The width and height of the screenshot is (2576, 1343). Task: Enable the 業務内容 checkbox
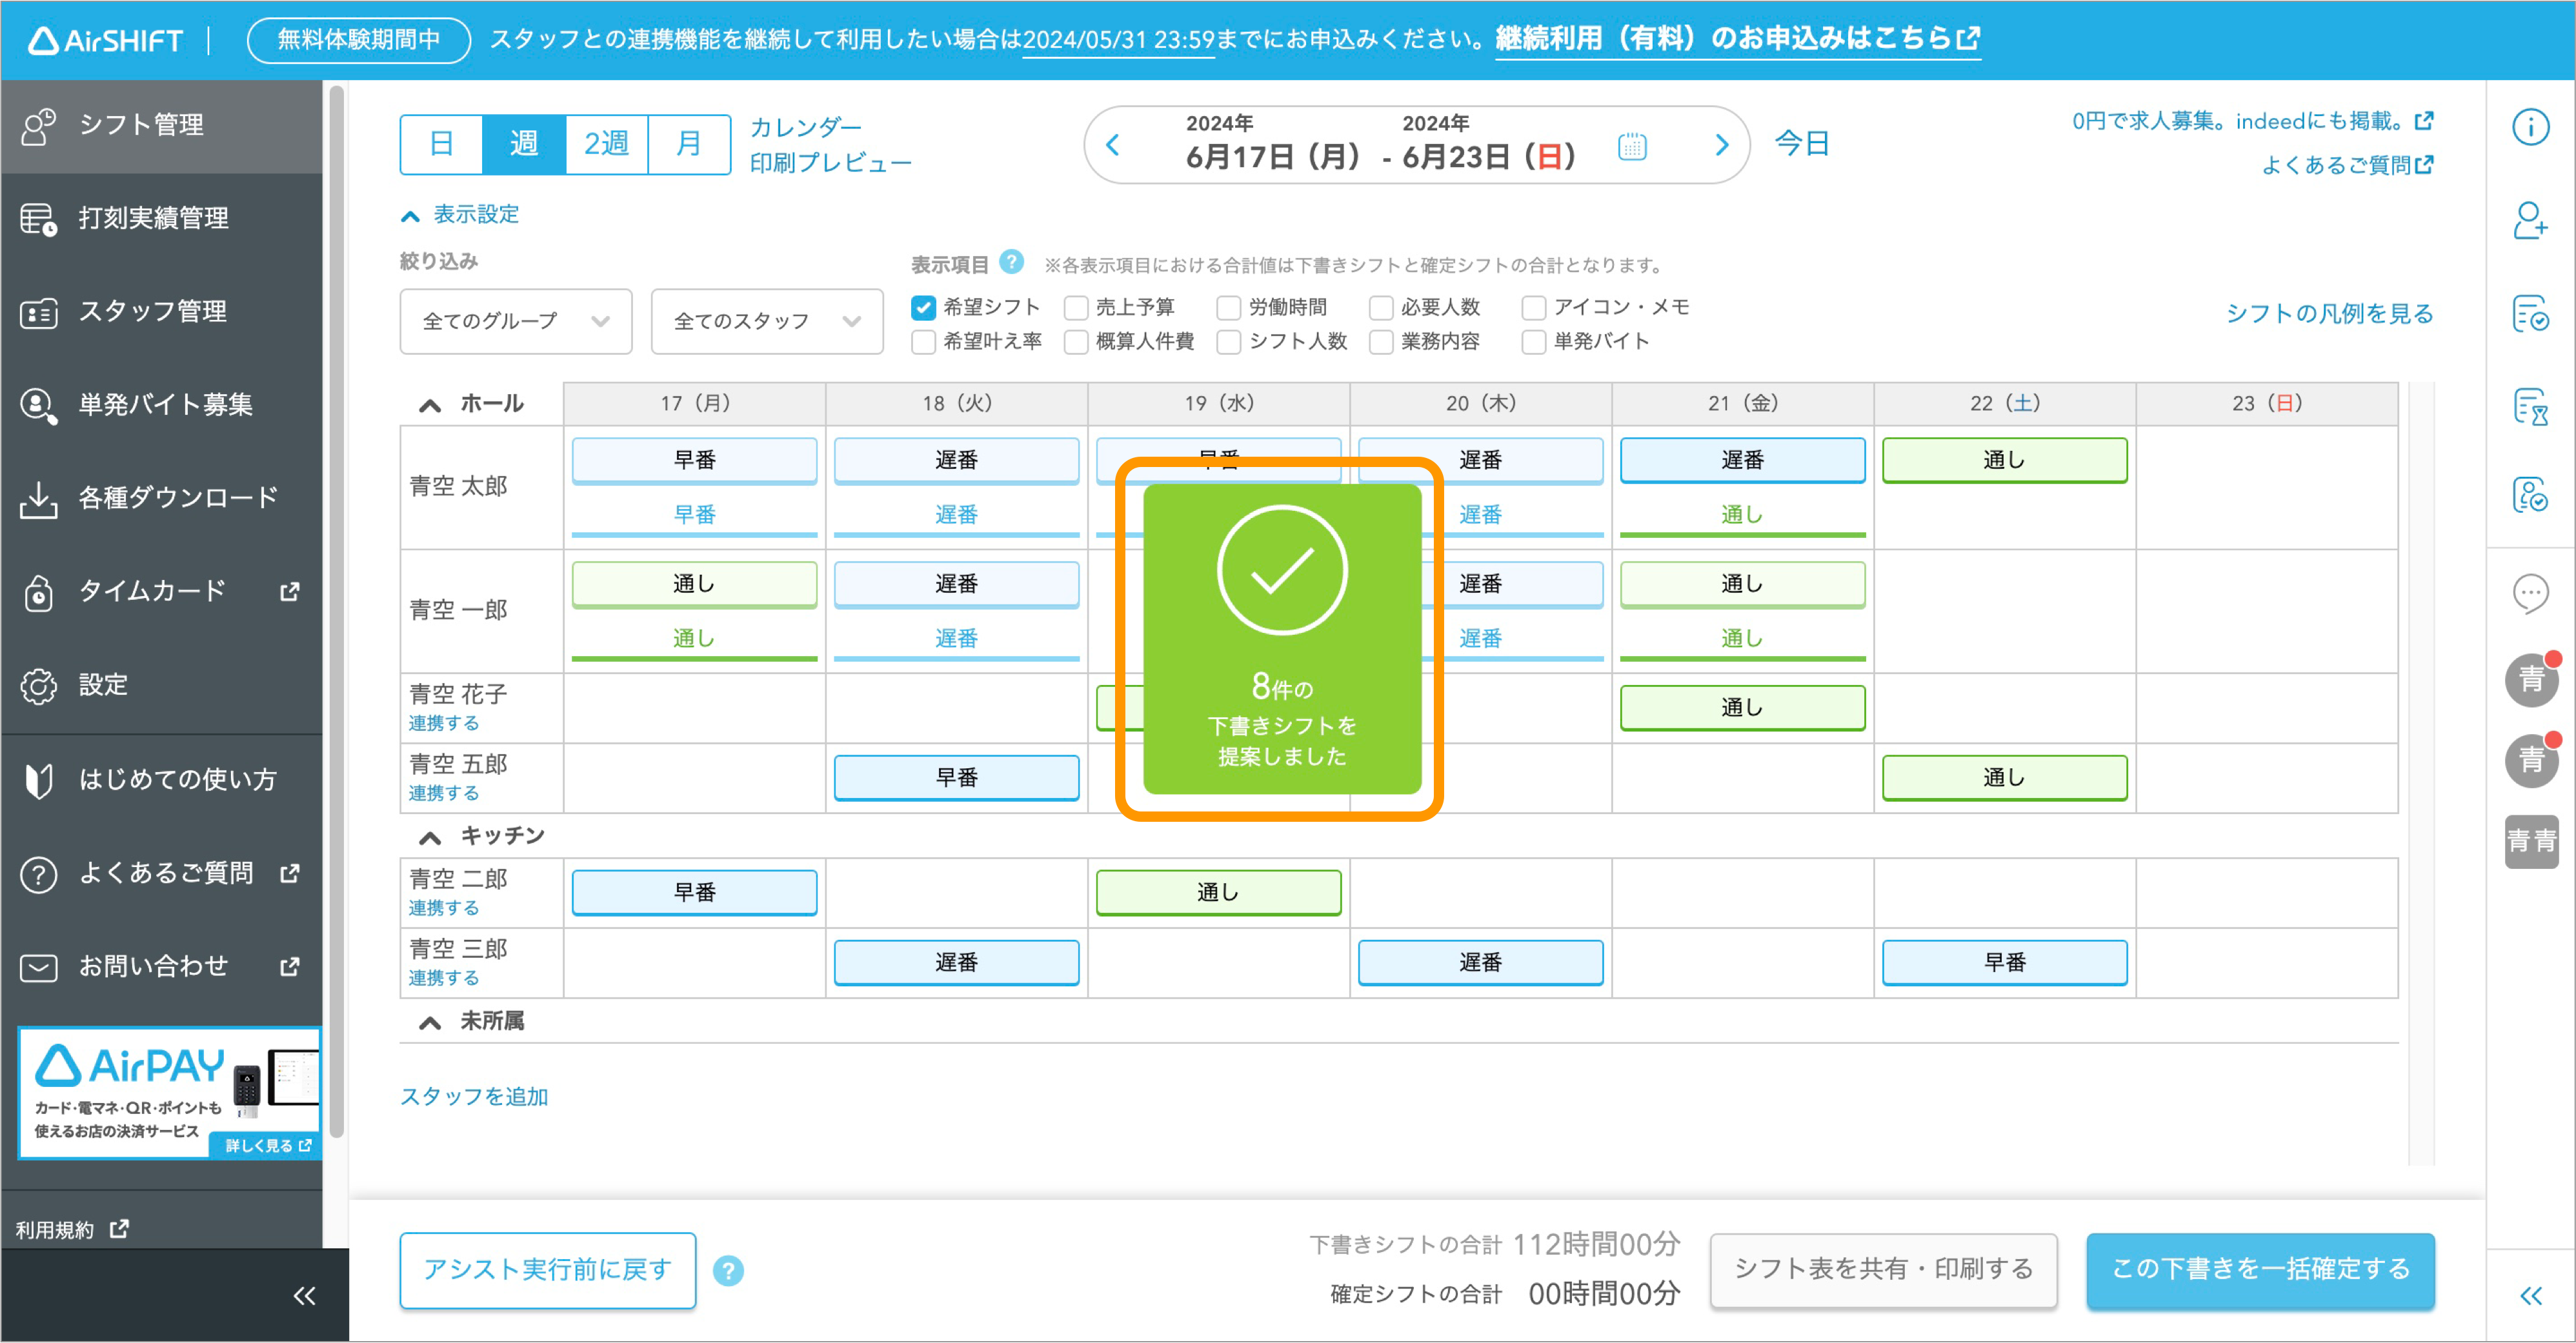point(1381,342)
